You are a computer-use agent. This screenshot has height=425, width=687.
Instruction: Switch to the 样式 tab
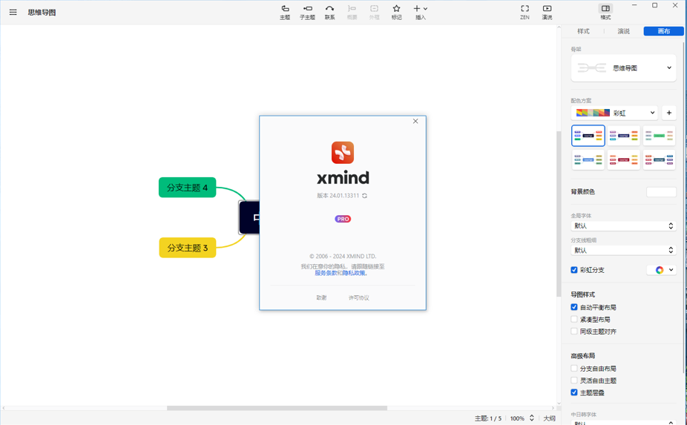coord(583,31)
